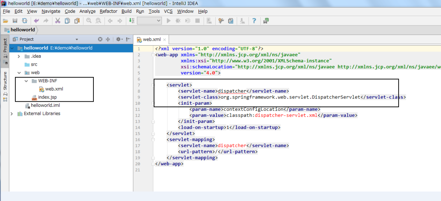This screenshot has height=201, width=441.
Task: Toggle the Z: Structure side tool window
Action: coord(5,87)
